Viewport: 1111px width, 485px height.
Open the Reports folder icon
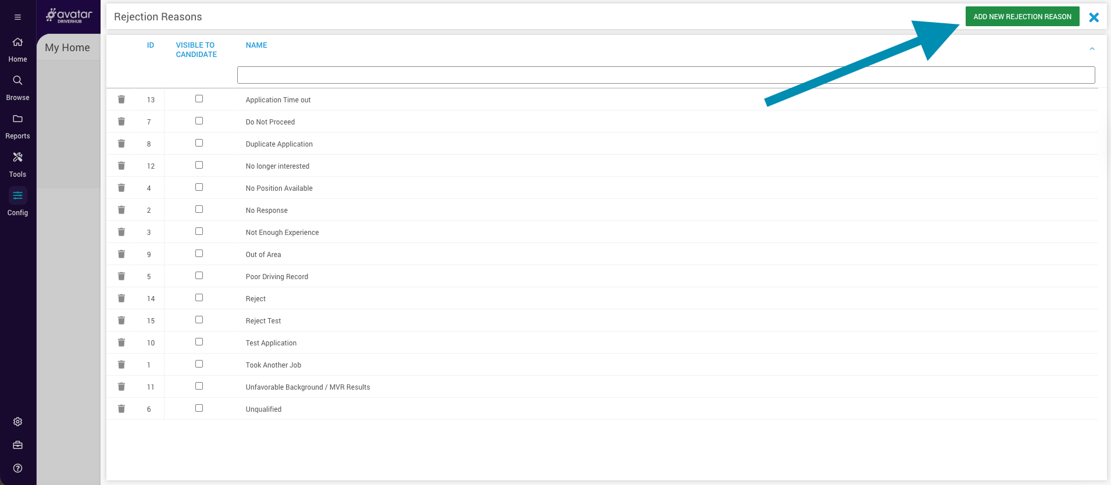pos(17,119)
